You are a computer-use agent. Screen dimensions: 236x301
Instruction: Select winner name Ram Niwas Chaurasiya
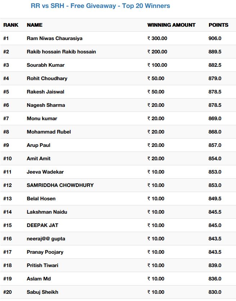click(x=54, y=38)
